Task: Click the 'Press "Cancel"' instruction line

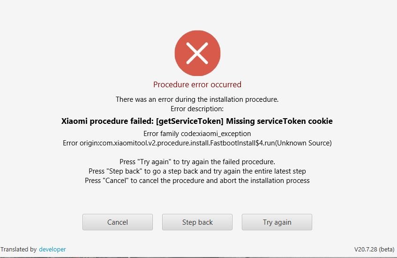Action: [197, 181]
